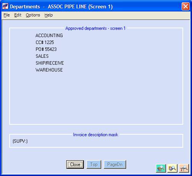Open the Options menu
192x176 pixels.
coord(33,15)
